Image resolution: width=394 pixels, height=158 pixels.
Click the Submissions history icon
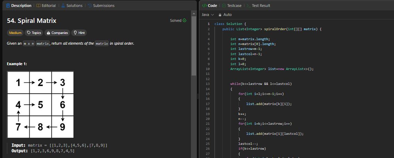[90, 6]
